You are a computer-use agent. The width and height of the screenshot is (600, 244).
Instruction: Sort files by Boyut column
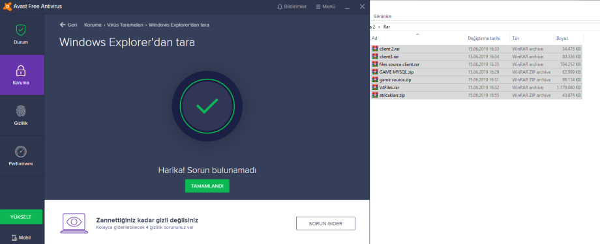(x=562, y=38)
